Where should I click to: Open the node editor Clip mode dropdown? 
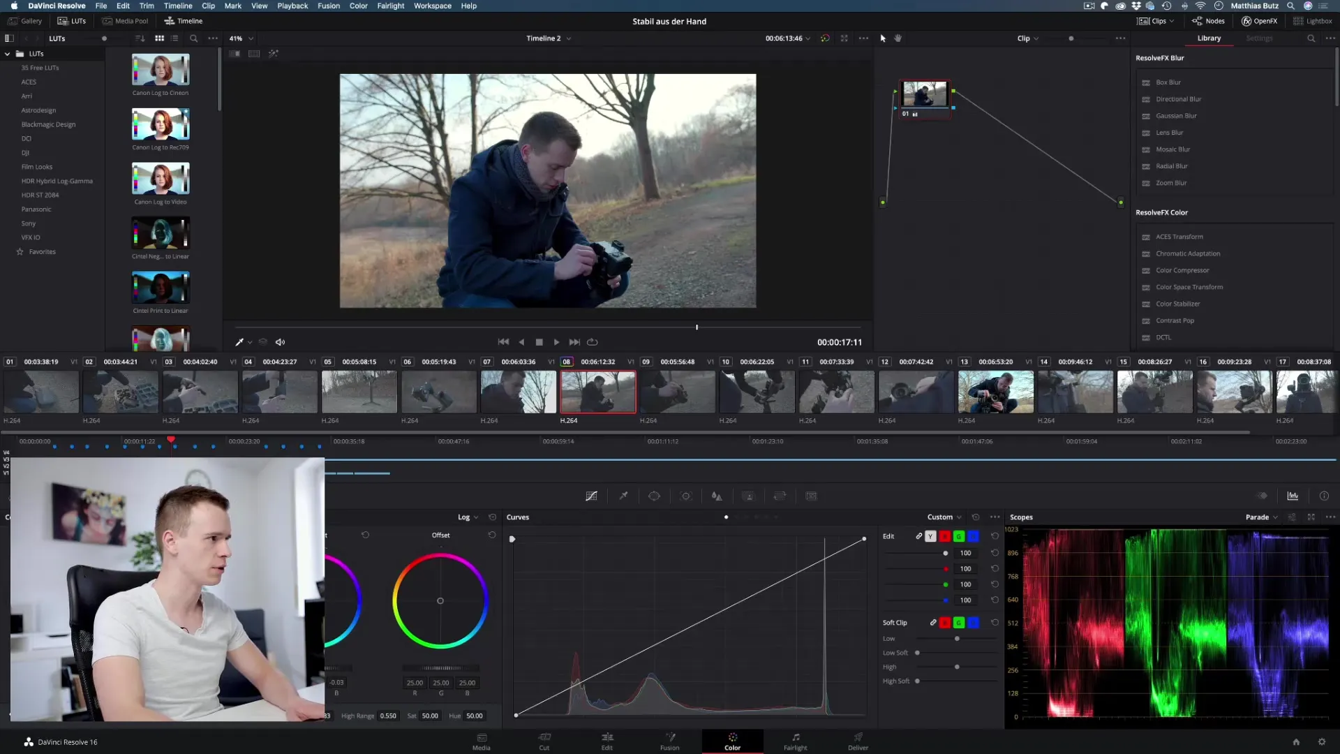pyautogui.click(x=1027, y=38)
